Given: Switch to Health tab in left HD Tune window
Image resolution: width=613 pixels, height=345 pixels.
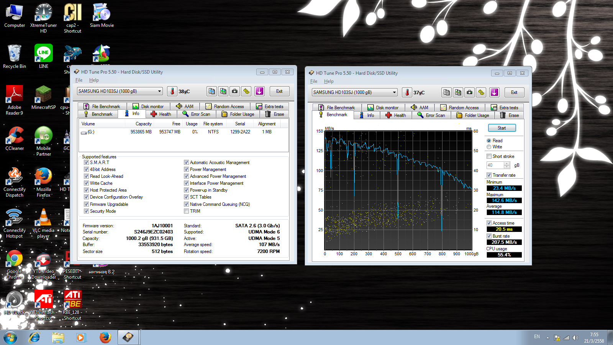Looking at the screenshot, I should (161, 114).
